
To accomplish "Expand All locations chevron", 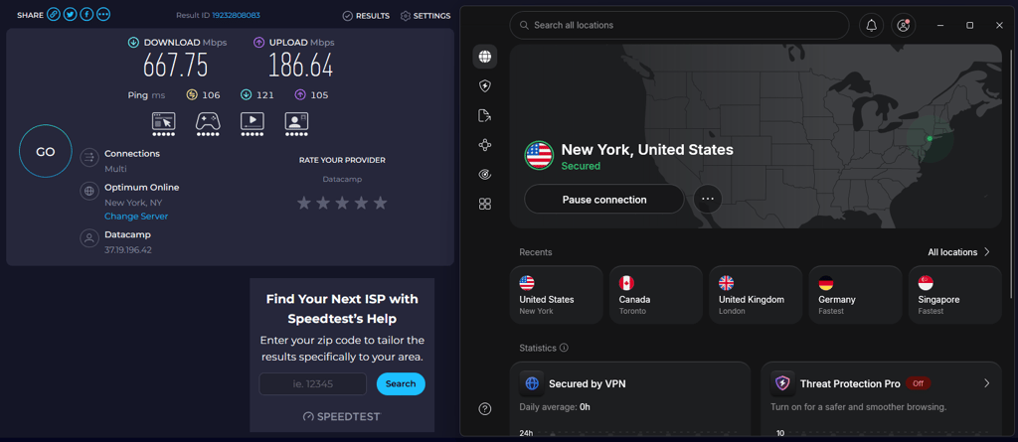I will point(987,252).
